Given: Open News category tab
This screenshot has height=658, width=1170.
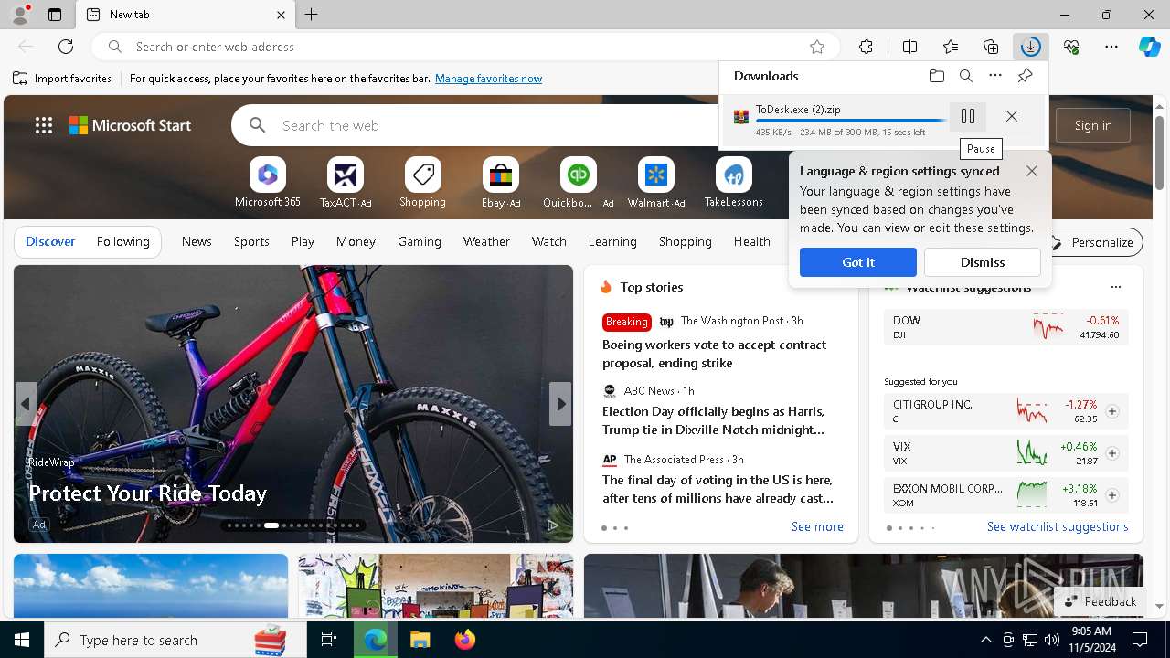Looking at the screenshot, I should click(197, 241).
